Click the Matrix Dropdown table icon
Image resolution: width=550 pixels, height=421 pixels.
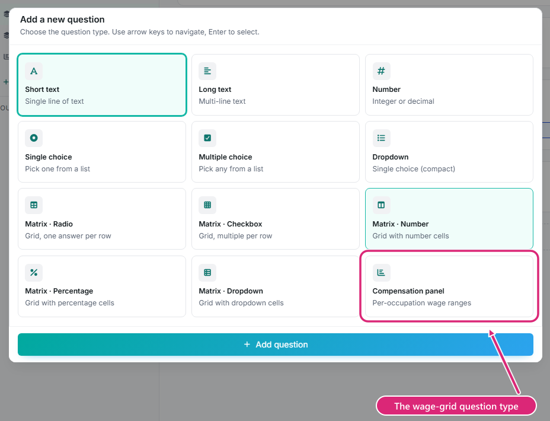207,273
